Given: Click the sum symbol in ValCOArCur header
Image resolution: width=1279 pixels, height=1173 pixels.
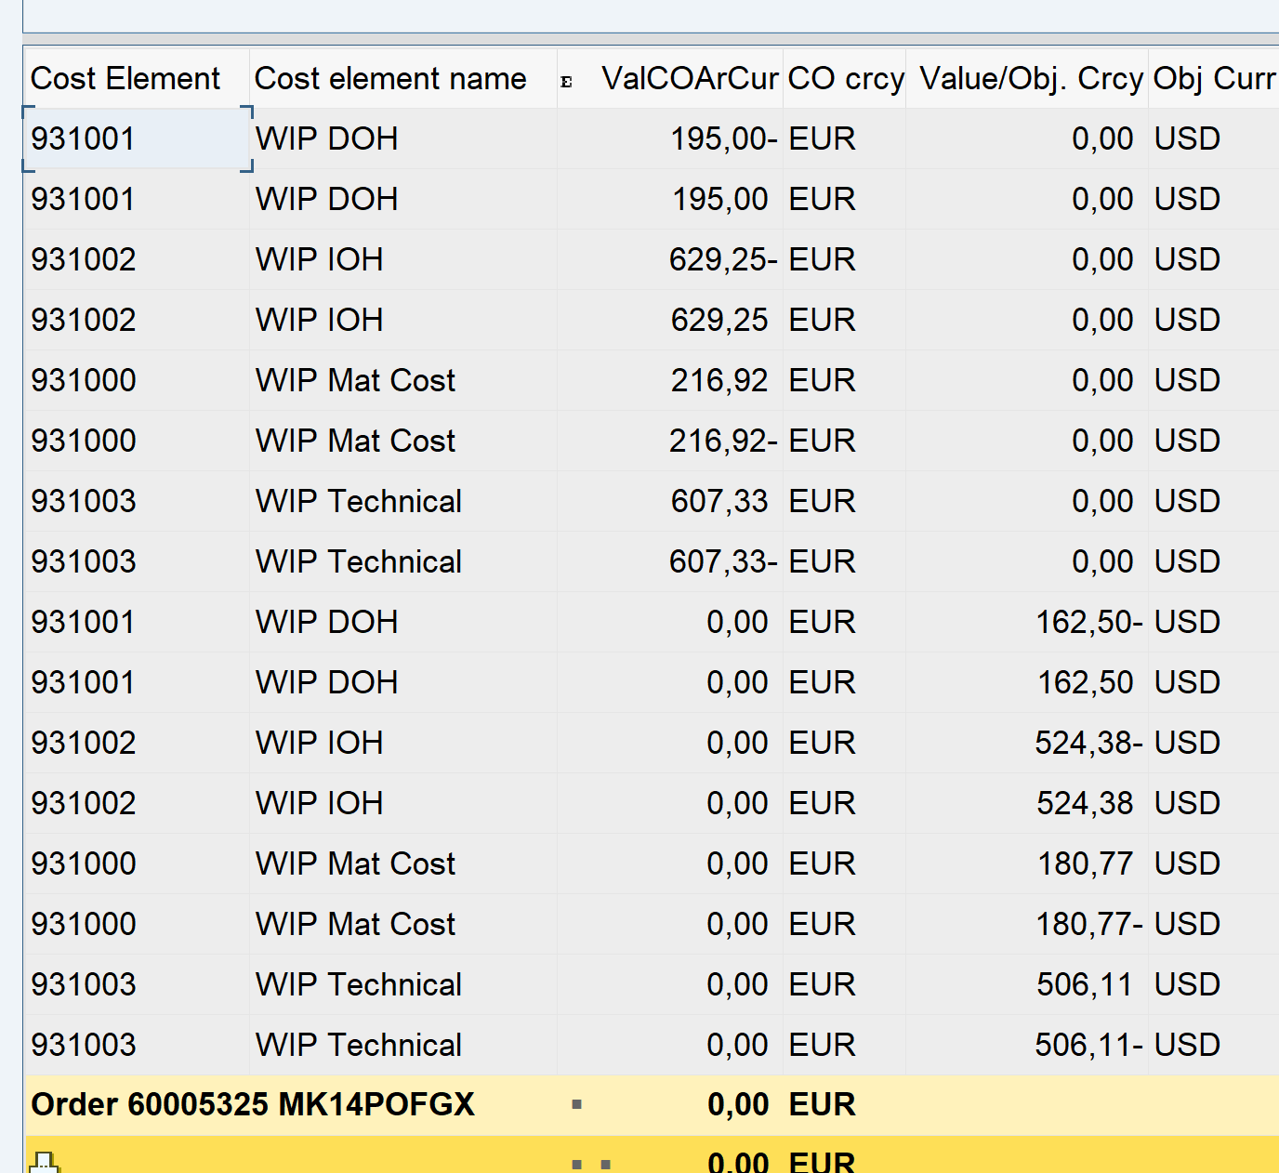Looking at the screenshot, I should (566, 82).
